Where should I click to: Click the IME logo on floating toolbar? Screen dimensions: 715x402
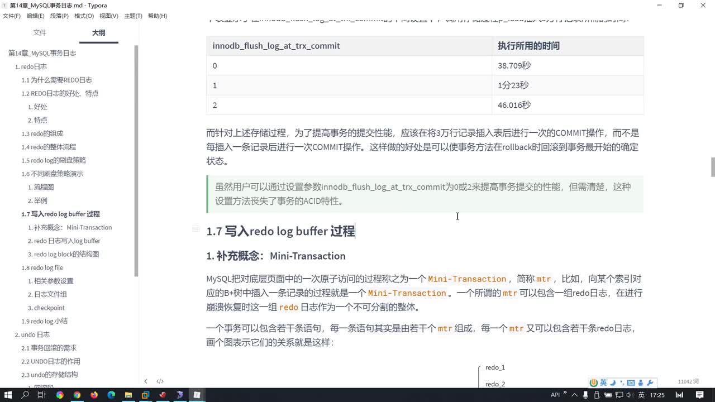tap(594, 382)
